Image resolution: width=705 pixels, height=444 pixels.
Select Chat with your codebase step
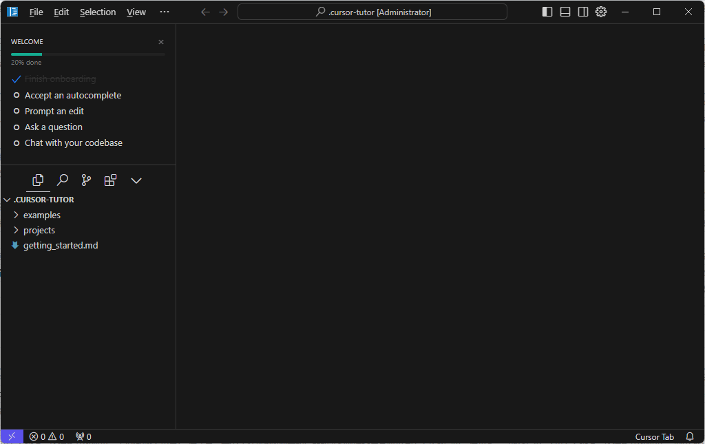[x=68, y=143]
